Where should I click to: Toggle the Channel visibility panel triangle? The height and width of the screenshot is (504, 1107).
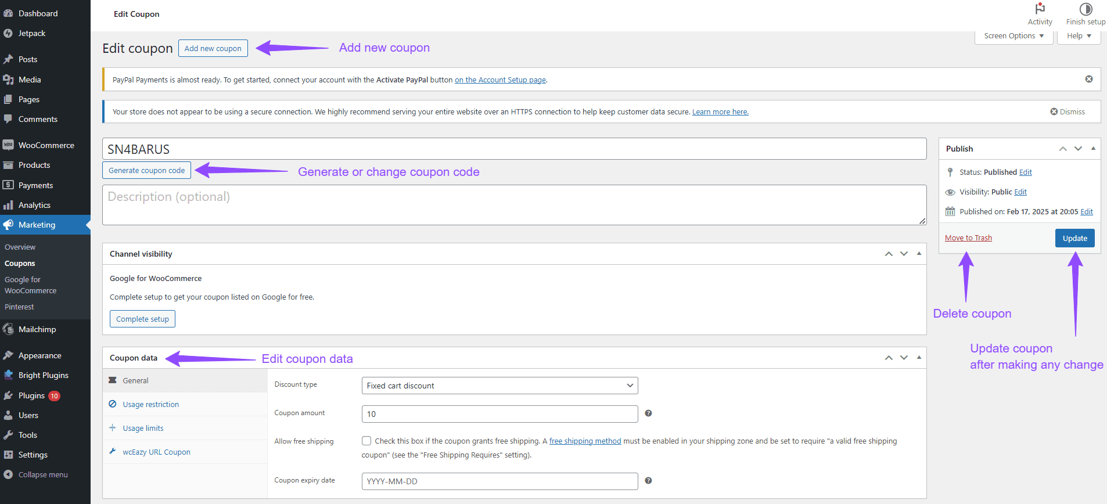click(x=919, y=254)
